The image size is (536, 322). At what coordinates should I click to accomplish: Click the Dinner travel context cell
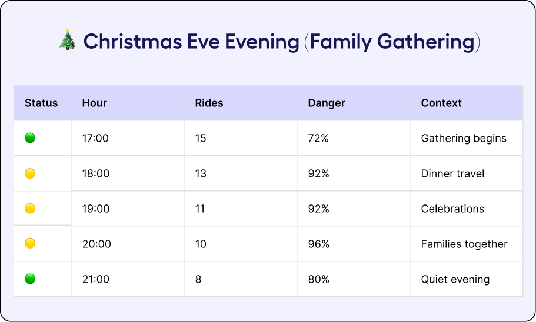tap(452, 173)
